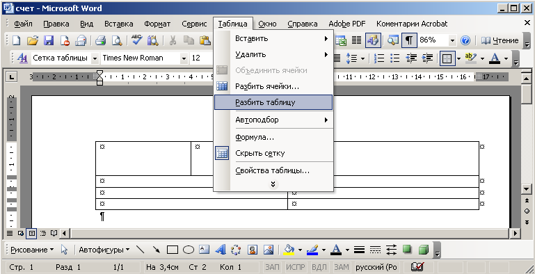
Task: Toggle Скрыть сетку gridlines option
Action: [273, 153]
